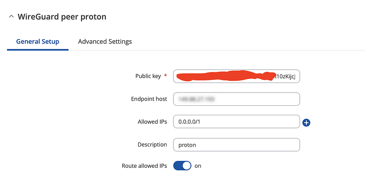The image size is (365, 191).
Task: Click the Public key label
Action: pos(148,76)
